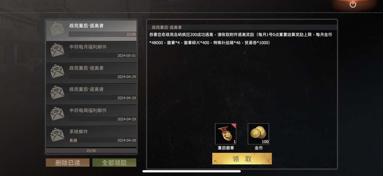The width and height of the screenshot is (383, 176).
Task: Click envelope icon beside 系统邮件
Action: [57, 135]
